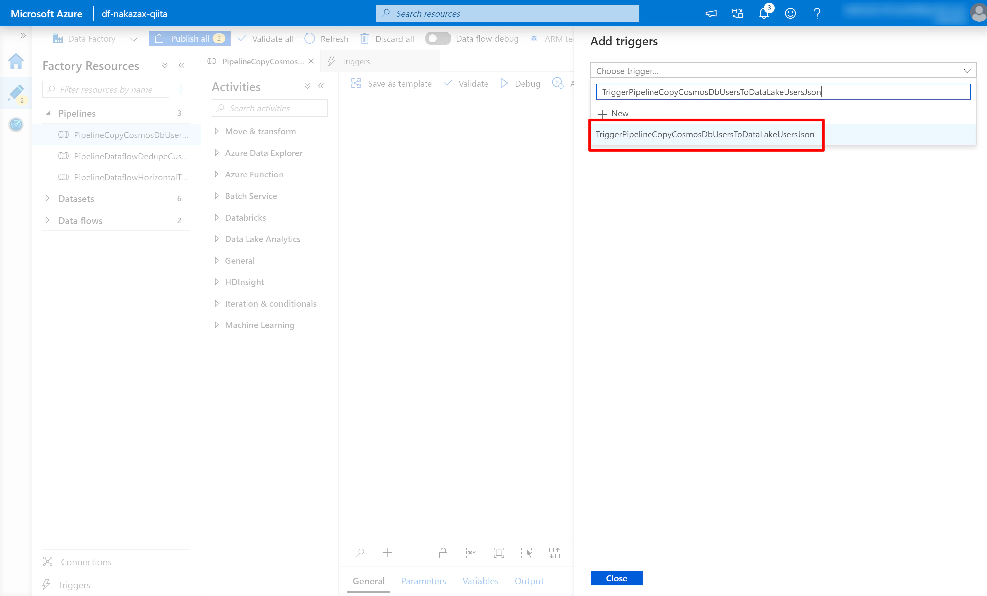The height and width of the screenshot is (596, 987).
Task: Expand Azure Data Explorer activities
Action: tap(216, 153)
